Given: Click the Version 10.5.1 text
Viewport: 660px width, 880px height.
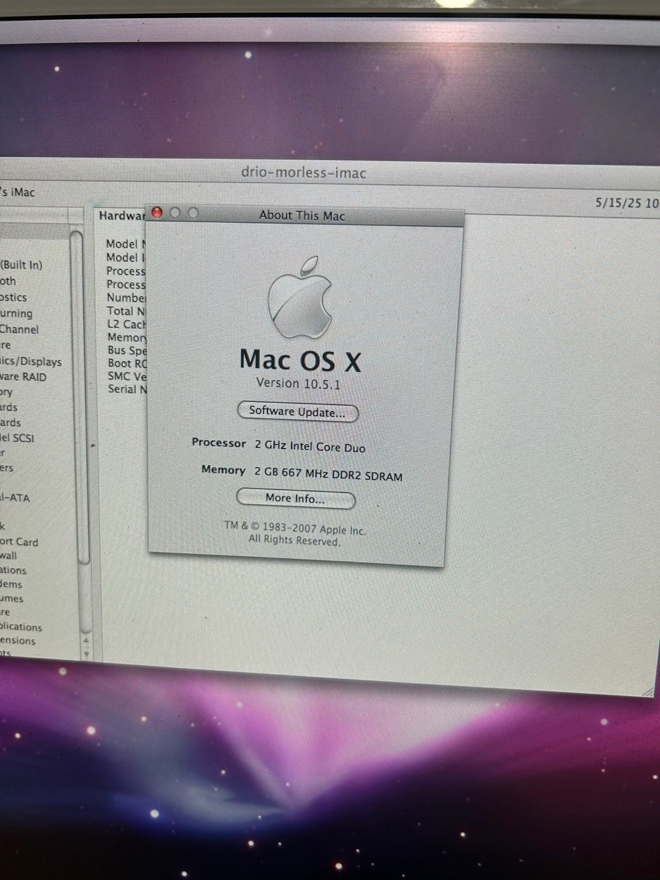Looking at the screenshot, I should coord(298,384).
